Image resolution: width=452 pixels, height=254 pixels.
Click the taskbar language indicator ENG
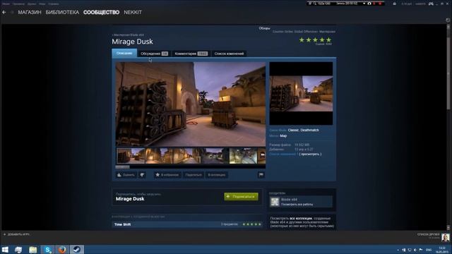[429, 250]
